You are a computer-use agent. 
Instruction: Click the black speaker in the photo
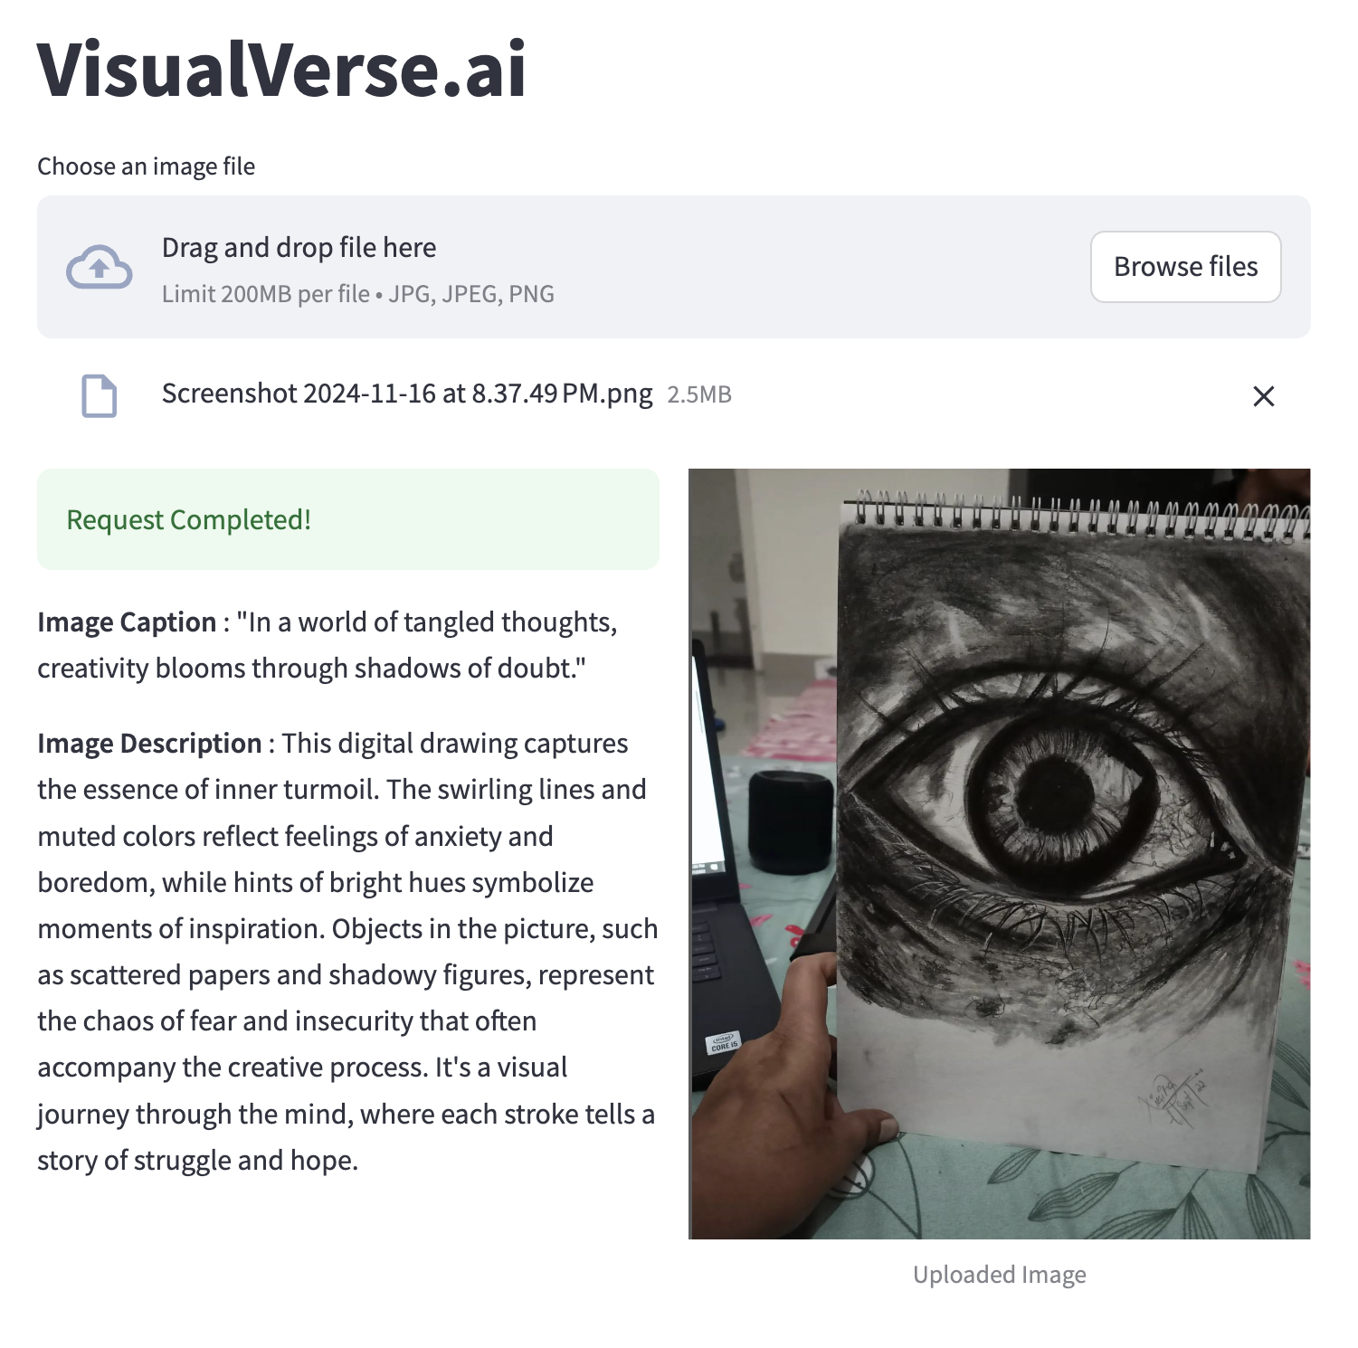(791, 821)
